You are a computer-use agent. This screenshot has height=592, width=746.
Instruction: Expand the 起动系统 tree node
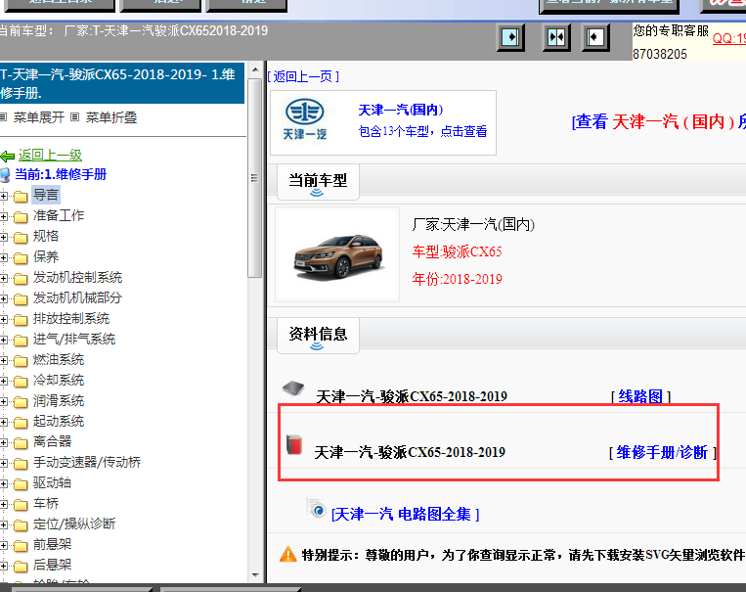(x=4, y=422)
